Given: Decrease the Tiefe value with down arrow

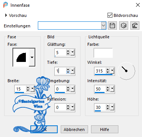Looking at the screenshot, I should coord(68,72).
